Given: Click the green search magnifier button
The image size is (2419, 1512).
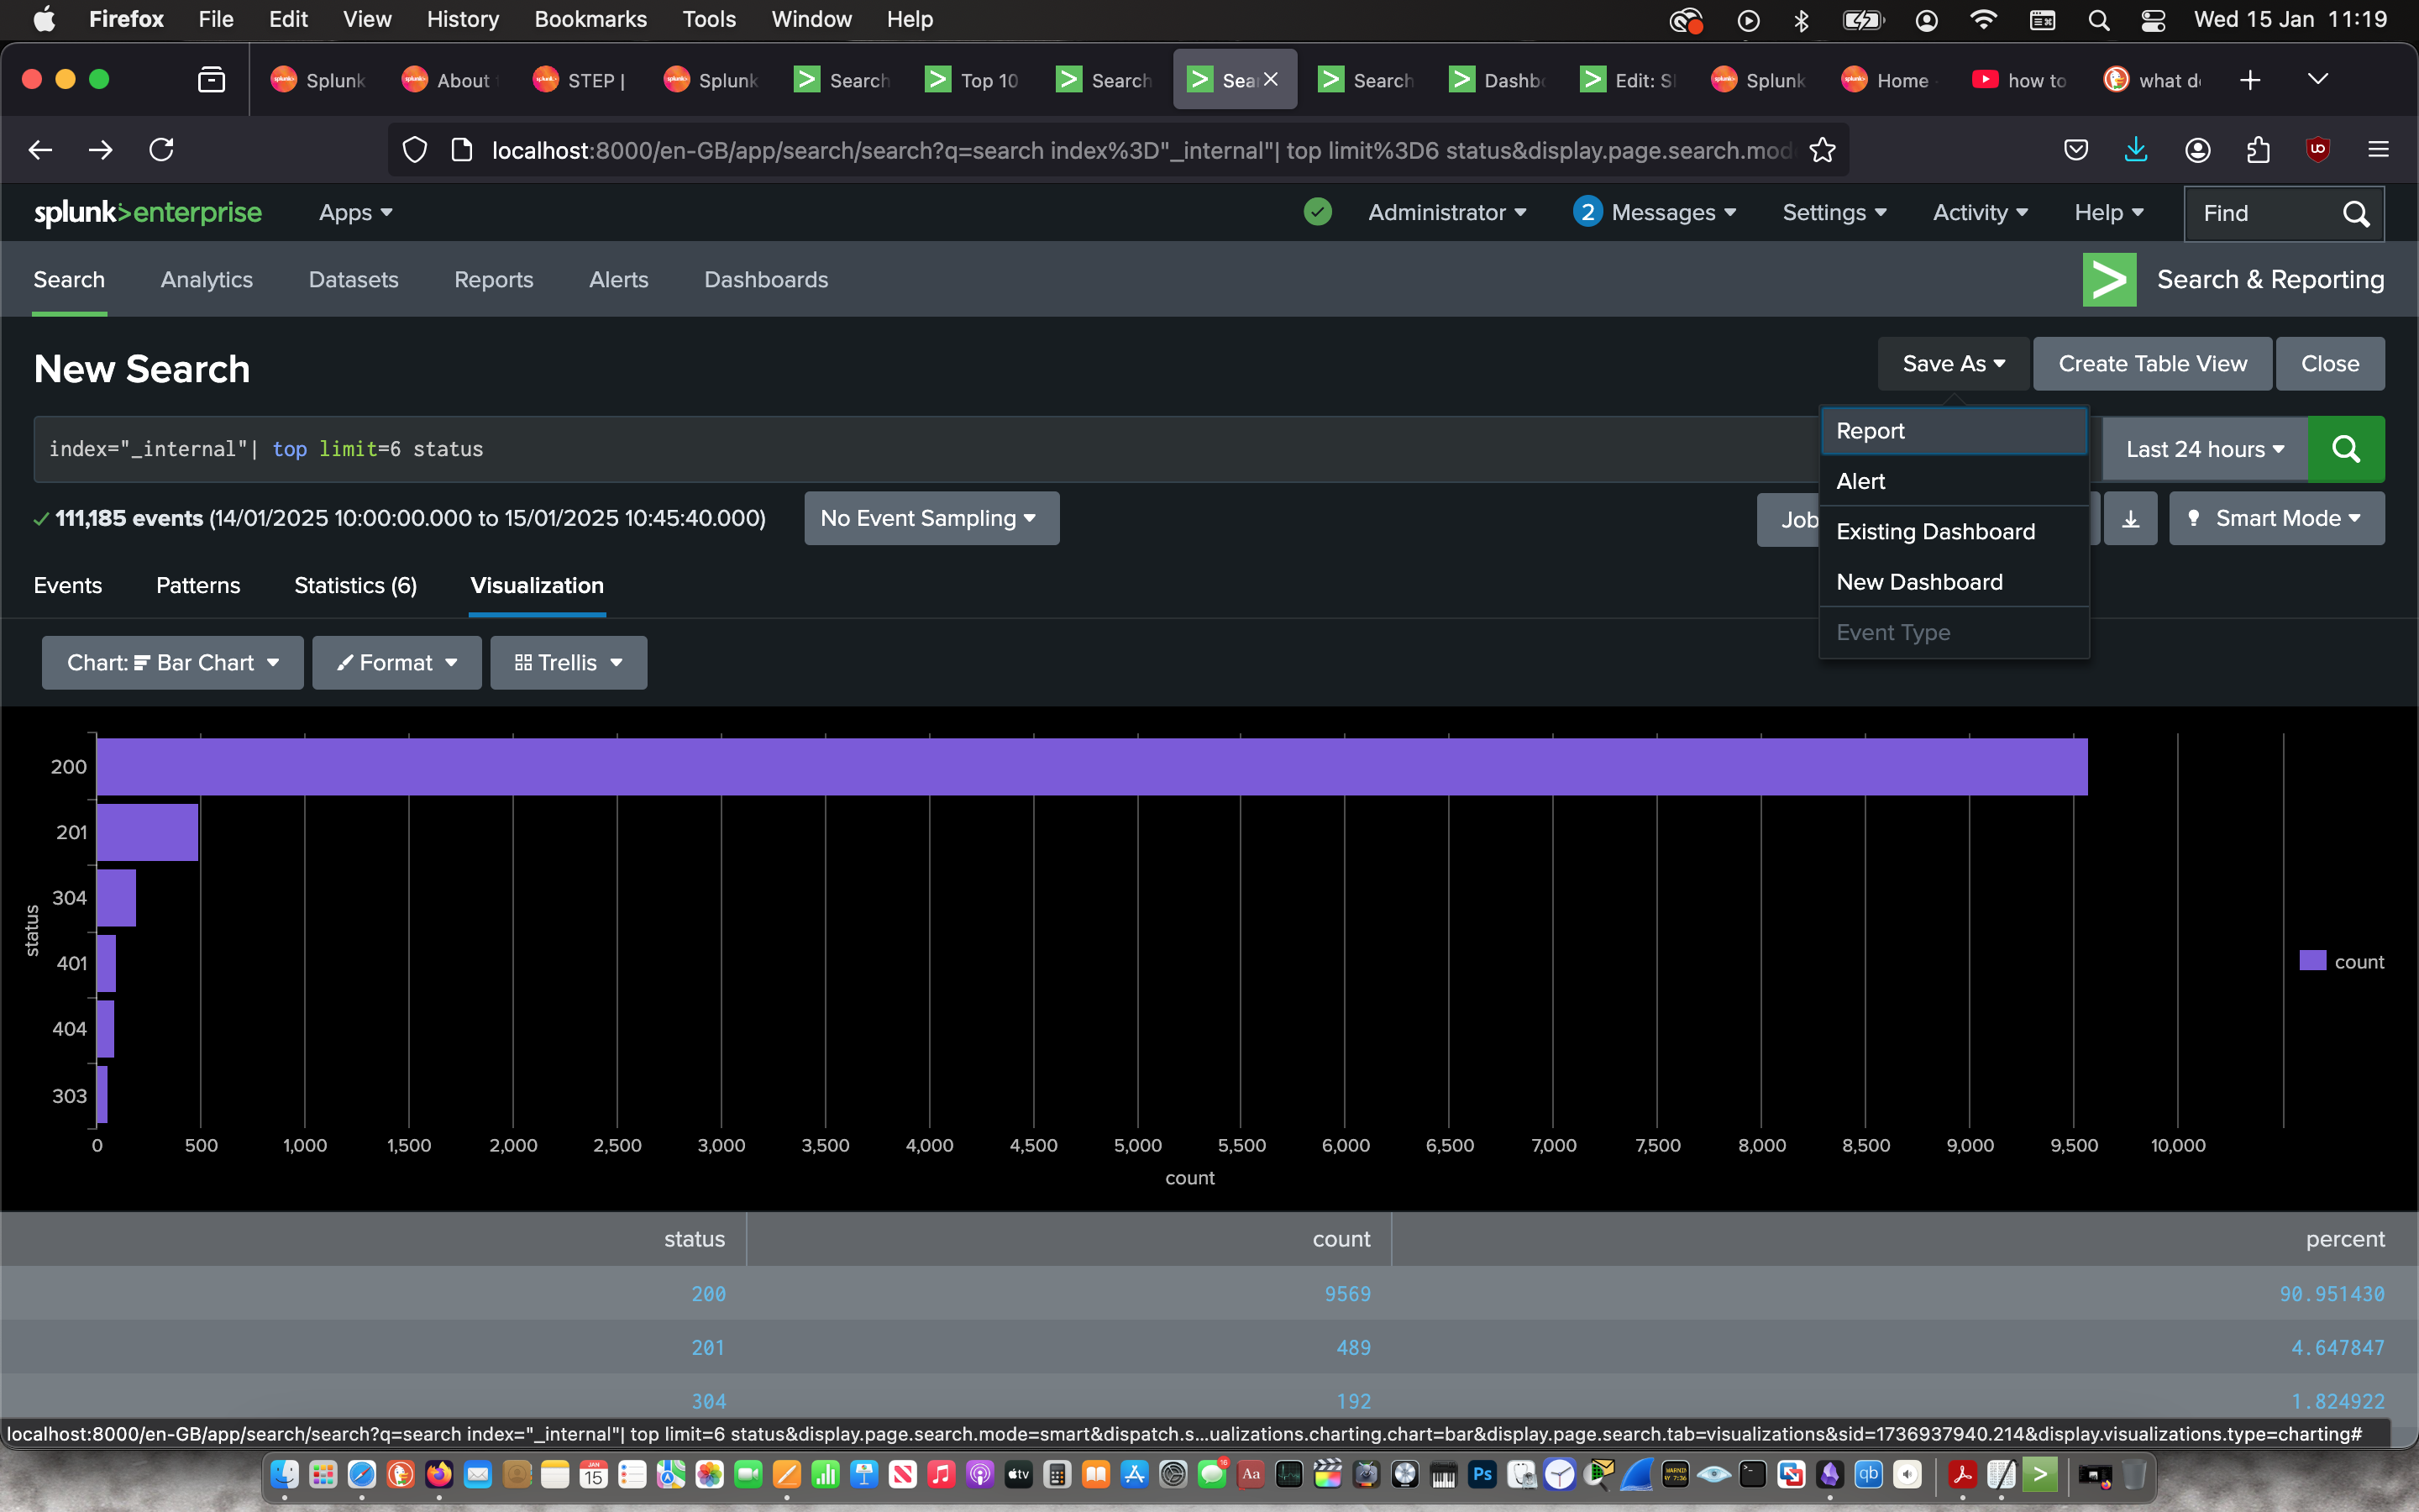Looking at the screenshot, I should point(2345,449).
